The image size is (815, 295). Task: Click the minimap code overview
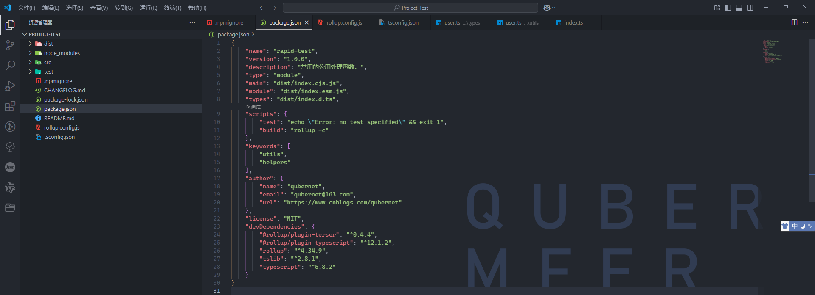click(775, 51)
